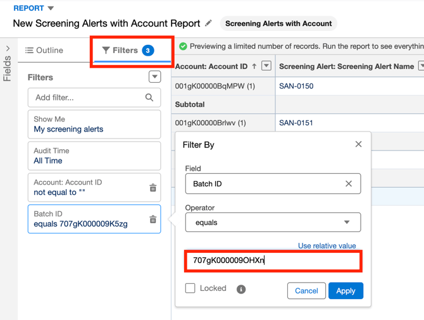Screen dimensions: 424x320
Task: Click the search magnifier in Add filter
Action: (x=149, y=97)
